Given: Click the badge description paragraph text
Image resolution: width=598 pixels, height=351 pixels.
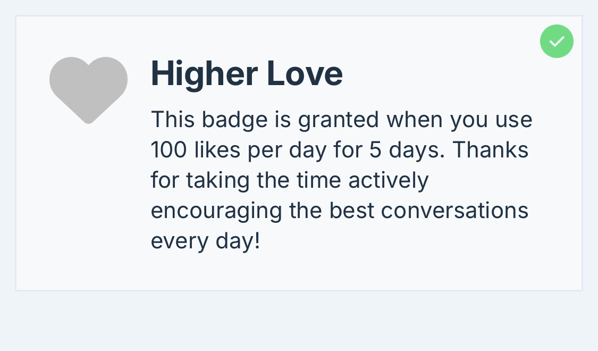Looking at the screenshot, I should pos(341,180).
